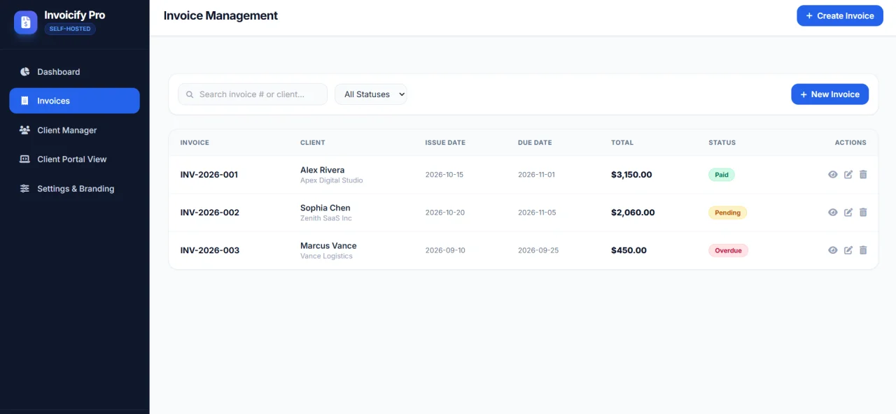Delete invoice INV-2026-001 trash icon
Screen dimensions: 896x414
point(863,175)
